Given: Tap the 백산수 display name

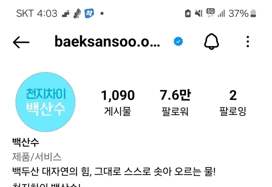Looking at the screenshot, I should [25, 142].
